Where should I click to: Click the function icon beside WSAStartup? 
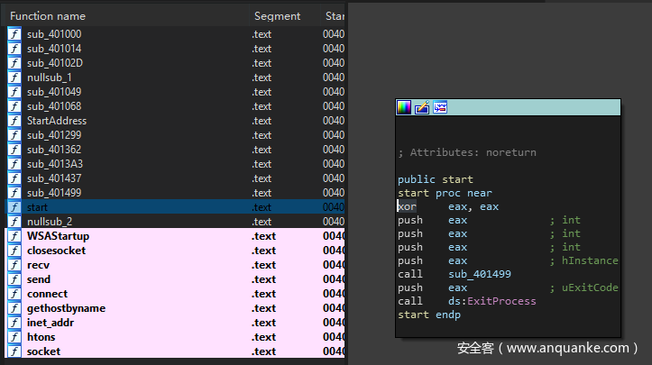[x=15, y=236]
